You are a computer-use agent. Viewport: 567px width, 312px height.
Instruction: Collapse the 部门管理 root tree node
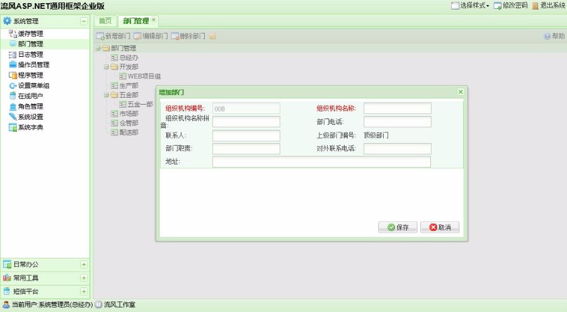tap(98, 48)
